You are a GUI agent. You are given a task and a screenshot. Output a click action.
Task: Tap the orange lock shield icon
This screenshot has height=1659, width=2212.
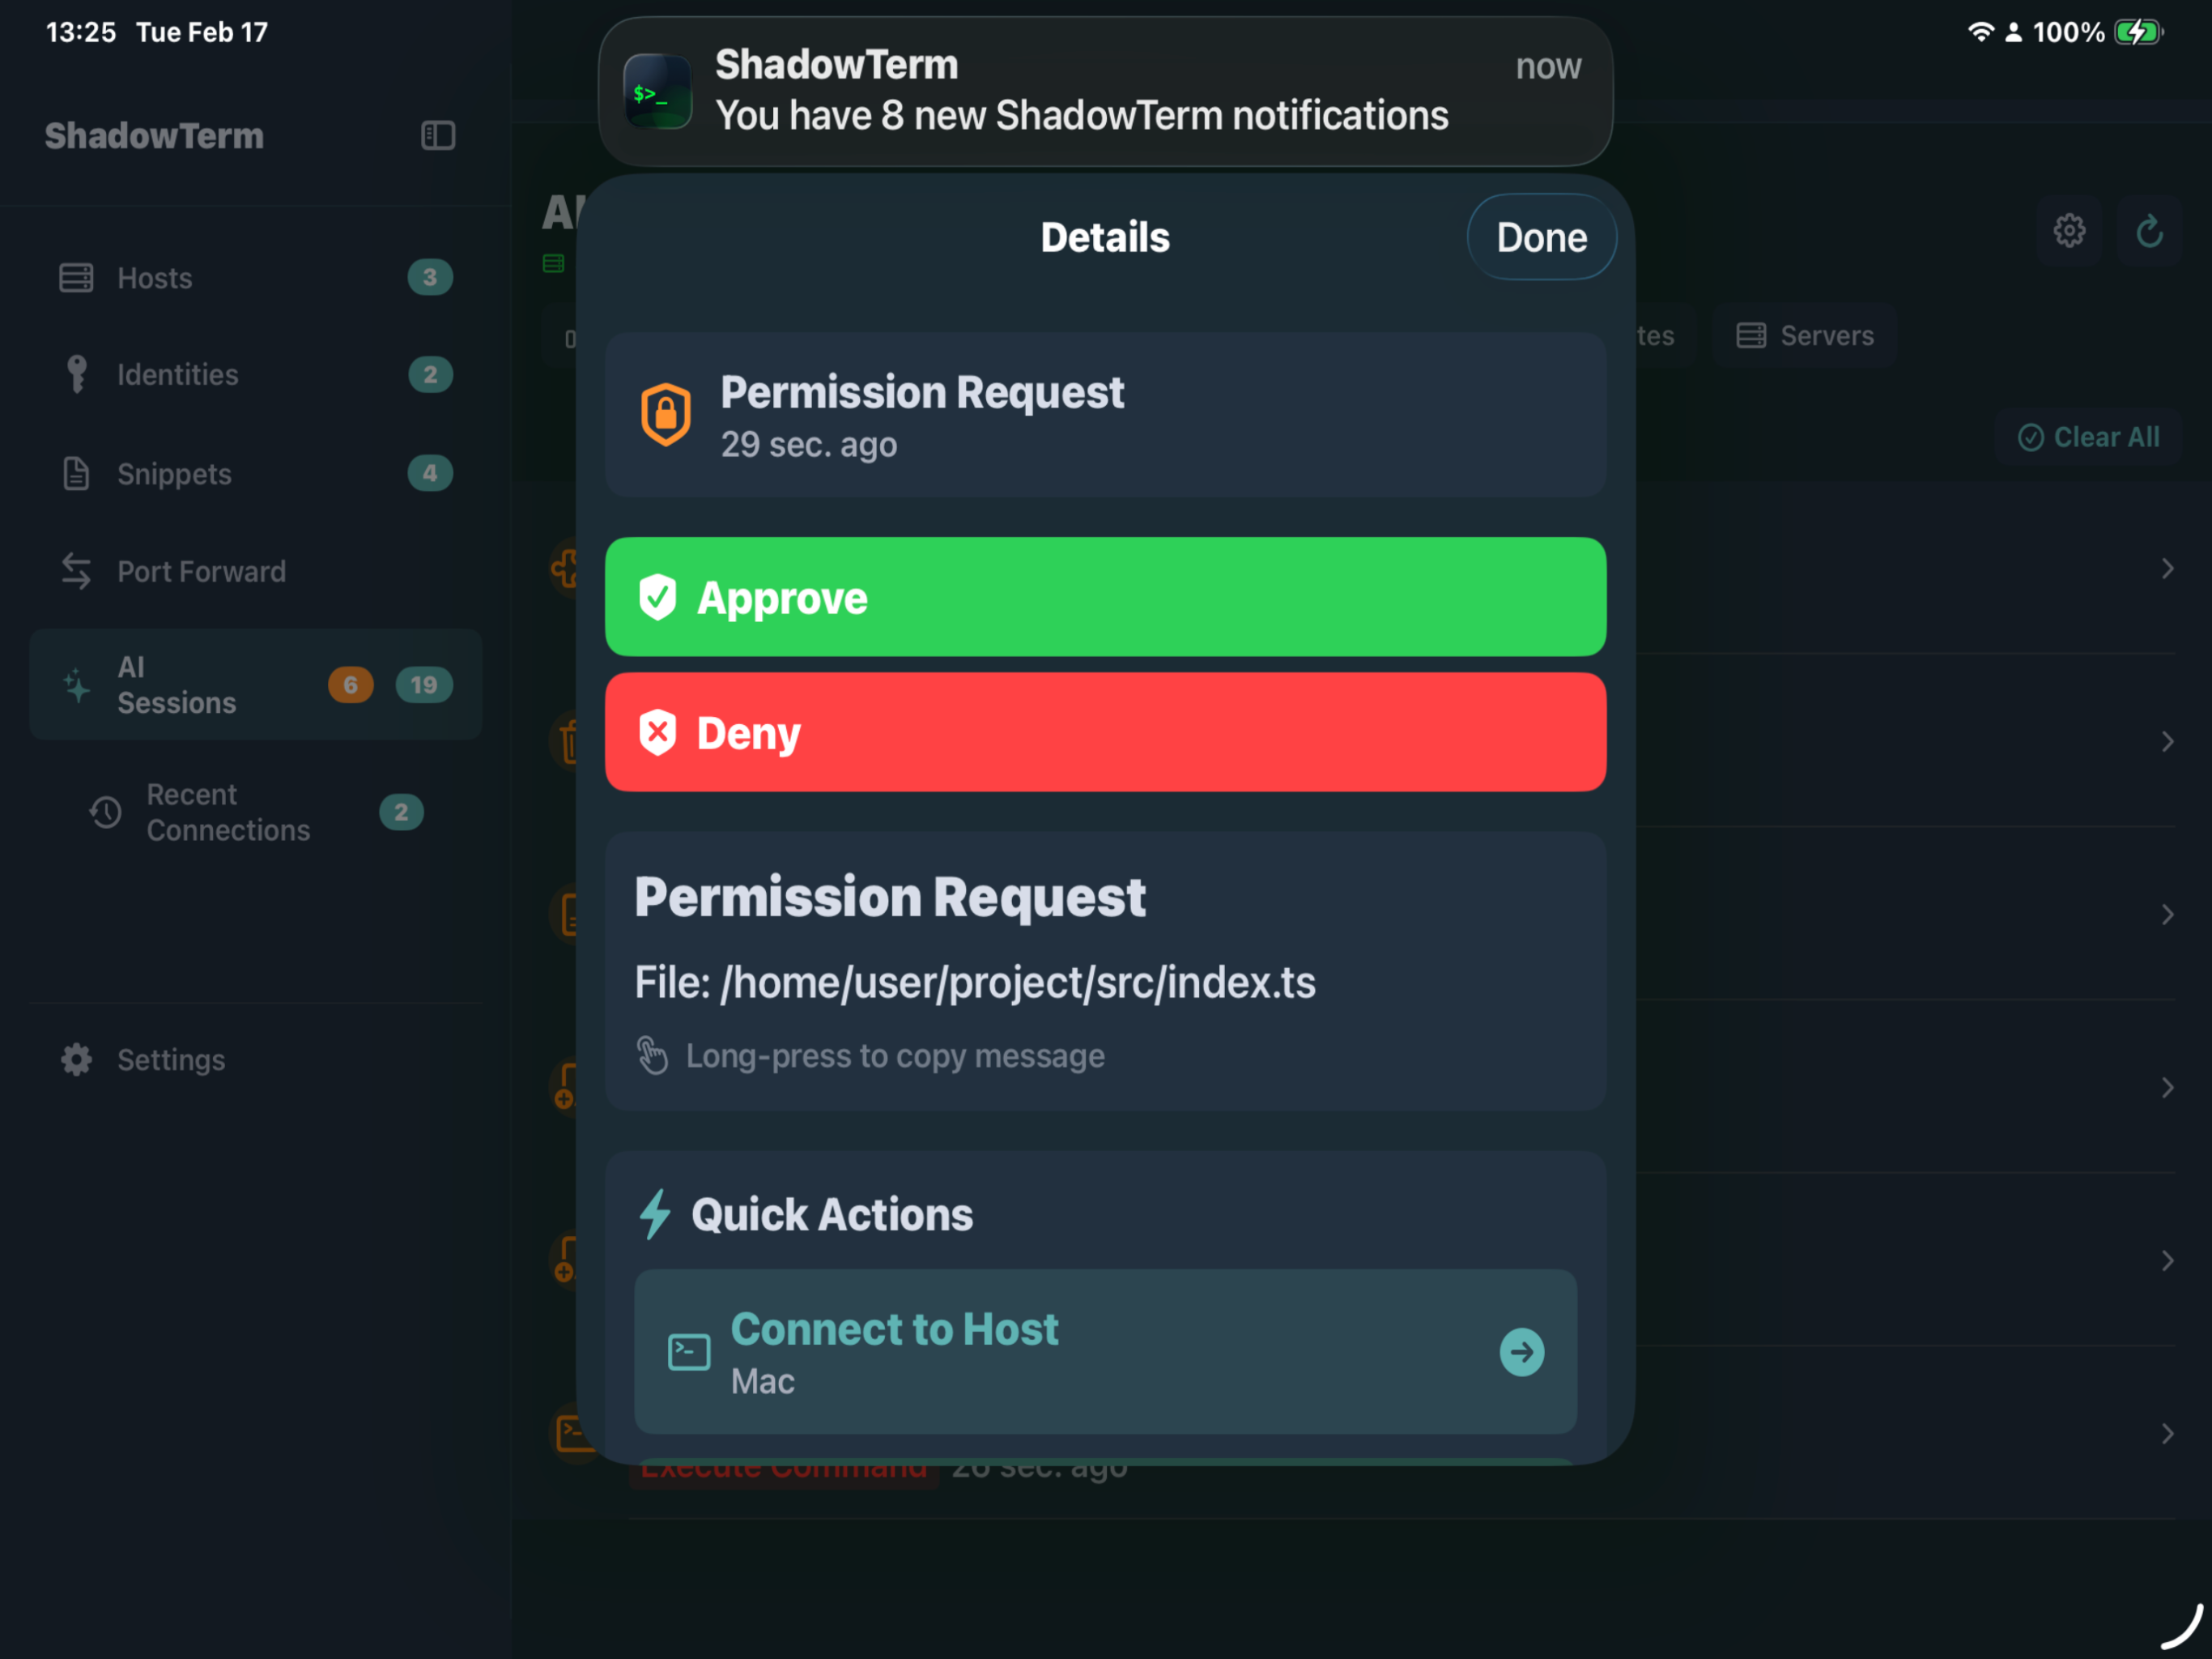[x=666, y=413]
